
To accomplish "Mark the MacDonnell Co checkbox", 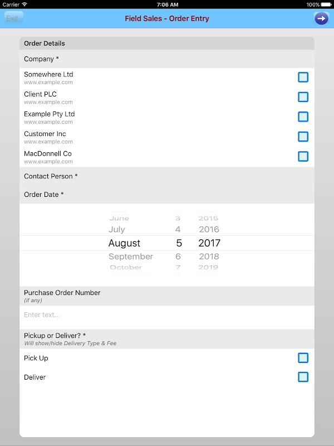I will [x=303, y=157].
